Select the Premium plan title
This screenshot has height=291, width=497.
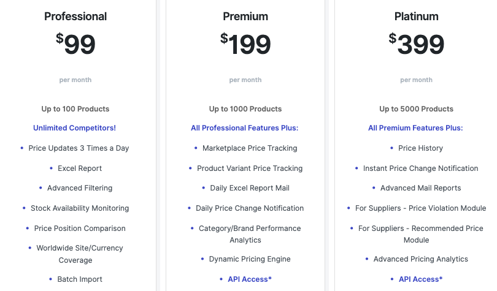pos(245,17)
